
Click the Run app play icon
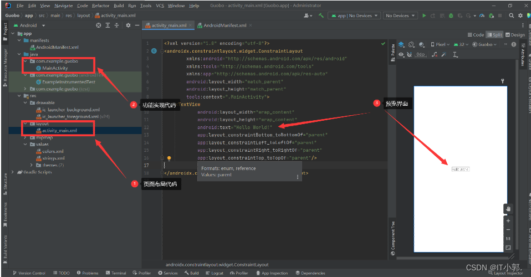pyautogui.click(x=424, y=16)
